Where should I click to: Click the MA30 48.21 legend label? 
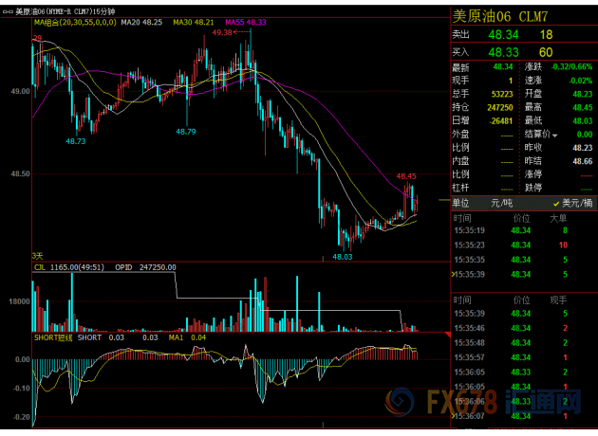click(x=194, y=21)
